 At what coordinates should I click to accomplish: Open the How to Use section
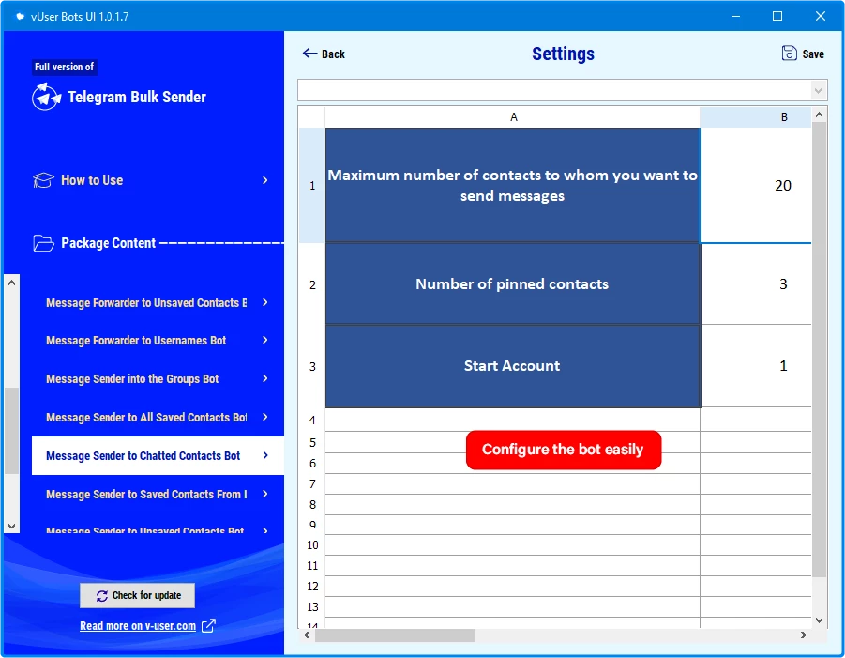tap(151, 180)
